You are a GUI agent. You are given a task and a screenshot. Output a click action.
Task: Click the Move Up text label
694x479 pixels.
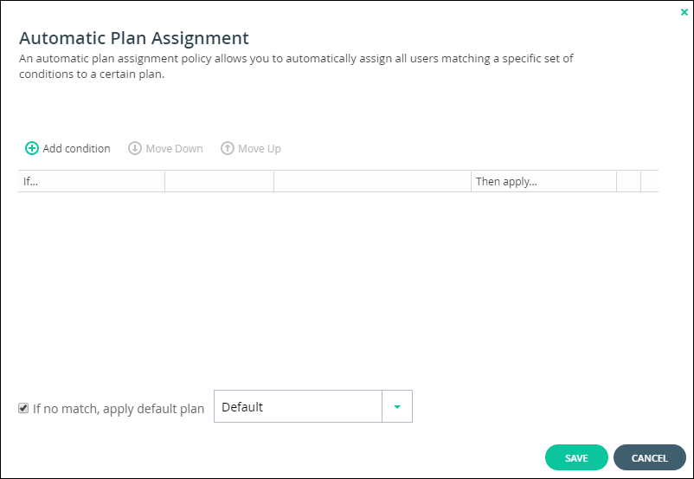pyautogui.click(x=260, y=149)
